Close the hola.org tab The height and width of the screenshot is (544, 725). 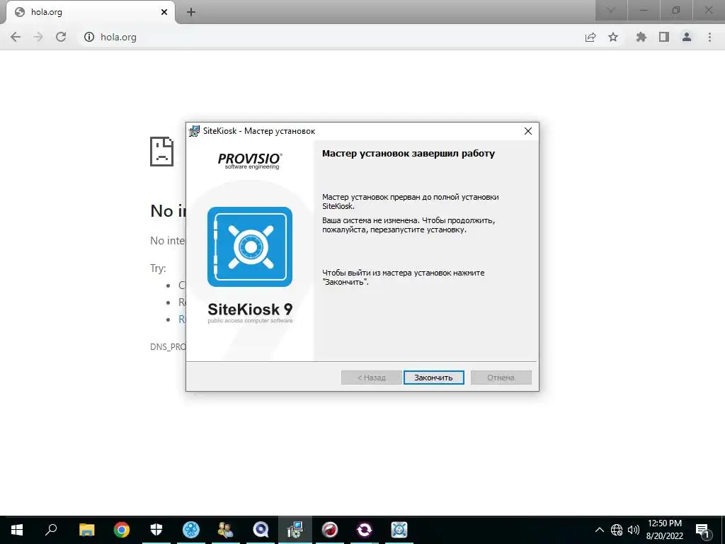pos(164,12)
